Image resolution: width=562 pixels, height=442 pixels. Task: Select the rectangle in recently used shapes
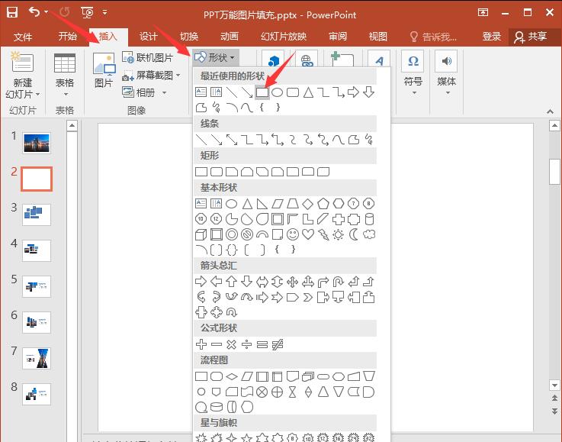(262, 92)
